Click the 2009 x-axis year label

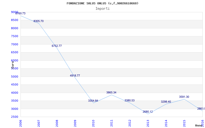(x=75, y=123)
